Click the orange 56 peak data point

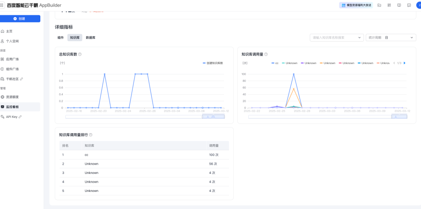click(x=294, y=89)
